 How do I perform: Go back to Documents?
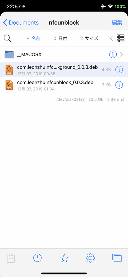(21, 23)
